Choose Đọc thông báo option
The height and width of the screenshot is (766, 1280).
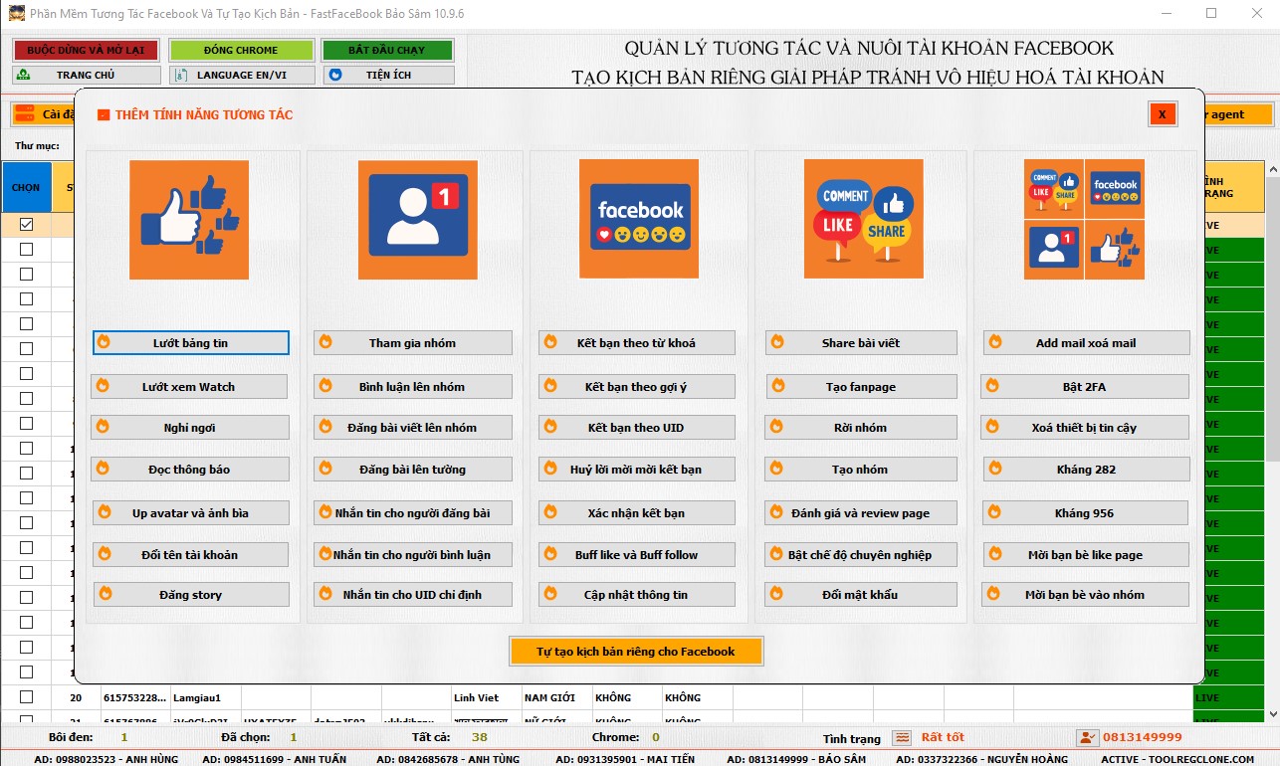coord(191,470)
